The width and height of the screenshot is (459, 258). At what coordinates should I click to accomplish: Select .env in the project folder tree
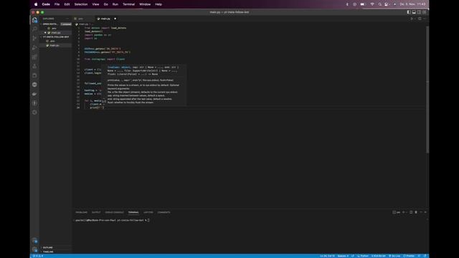tap(55, 41)
